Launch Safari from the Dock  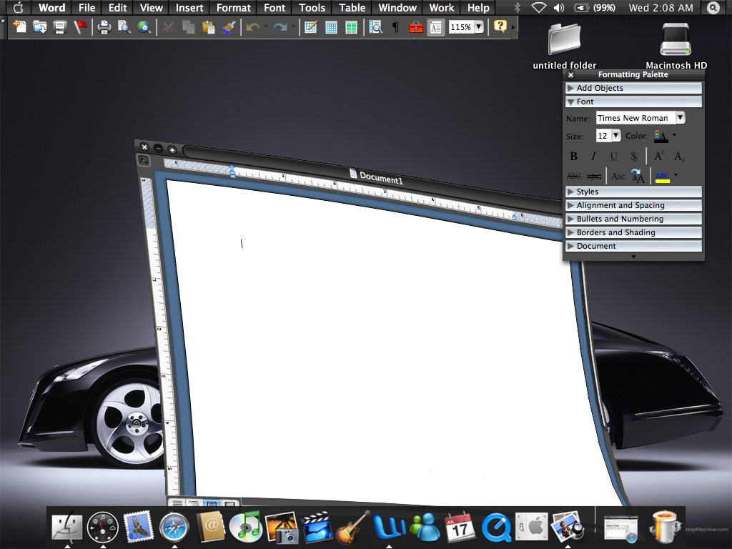[174, 528]
